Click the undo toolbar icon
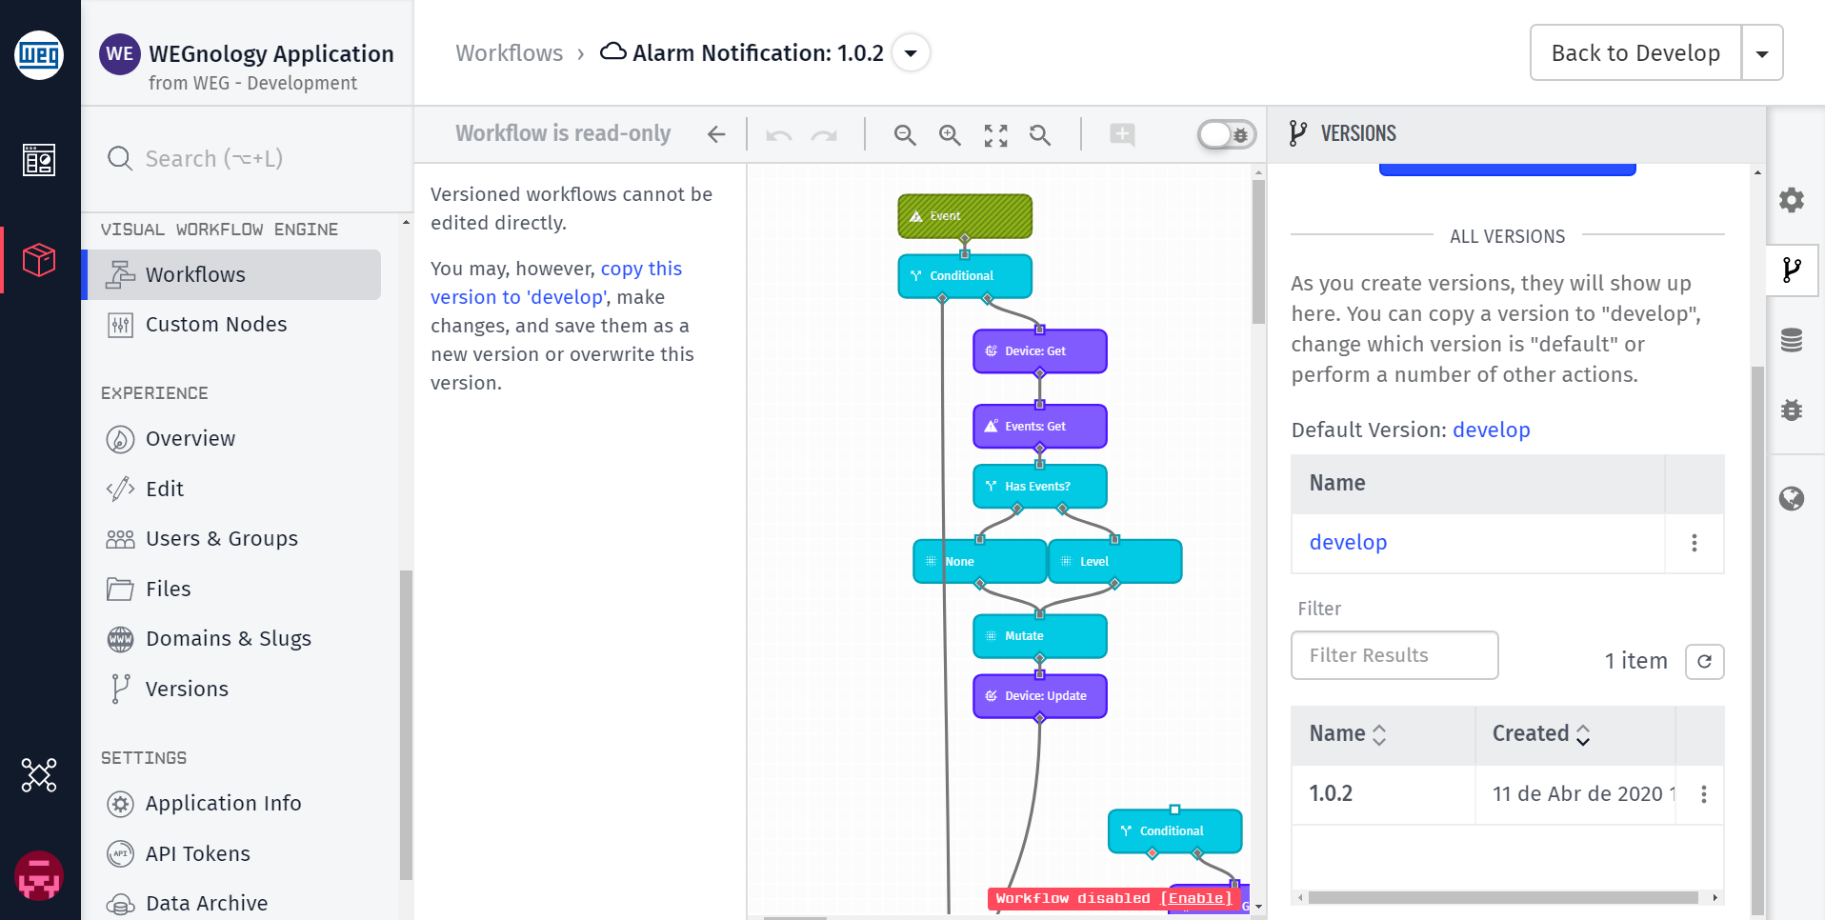This screenshot has width=1825, height=920. [x=779, y=135]
